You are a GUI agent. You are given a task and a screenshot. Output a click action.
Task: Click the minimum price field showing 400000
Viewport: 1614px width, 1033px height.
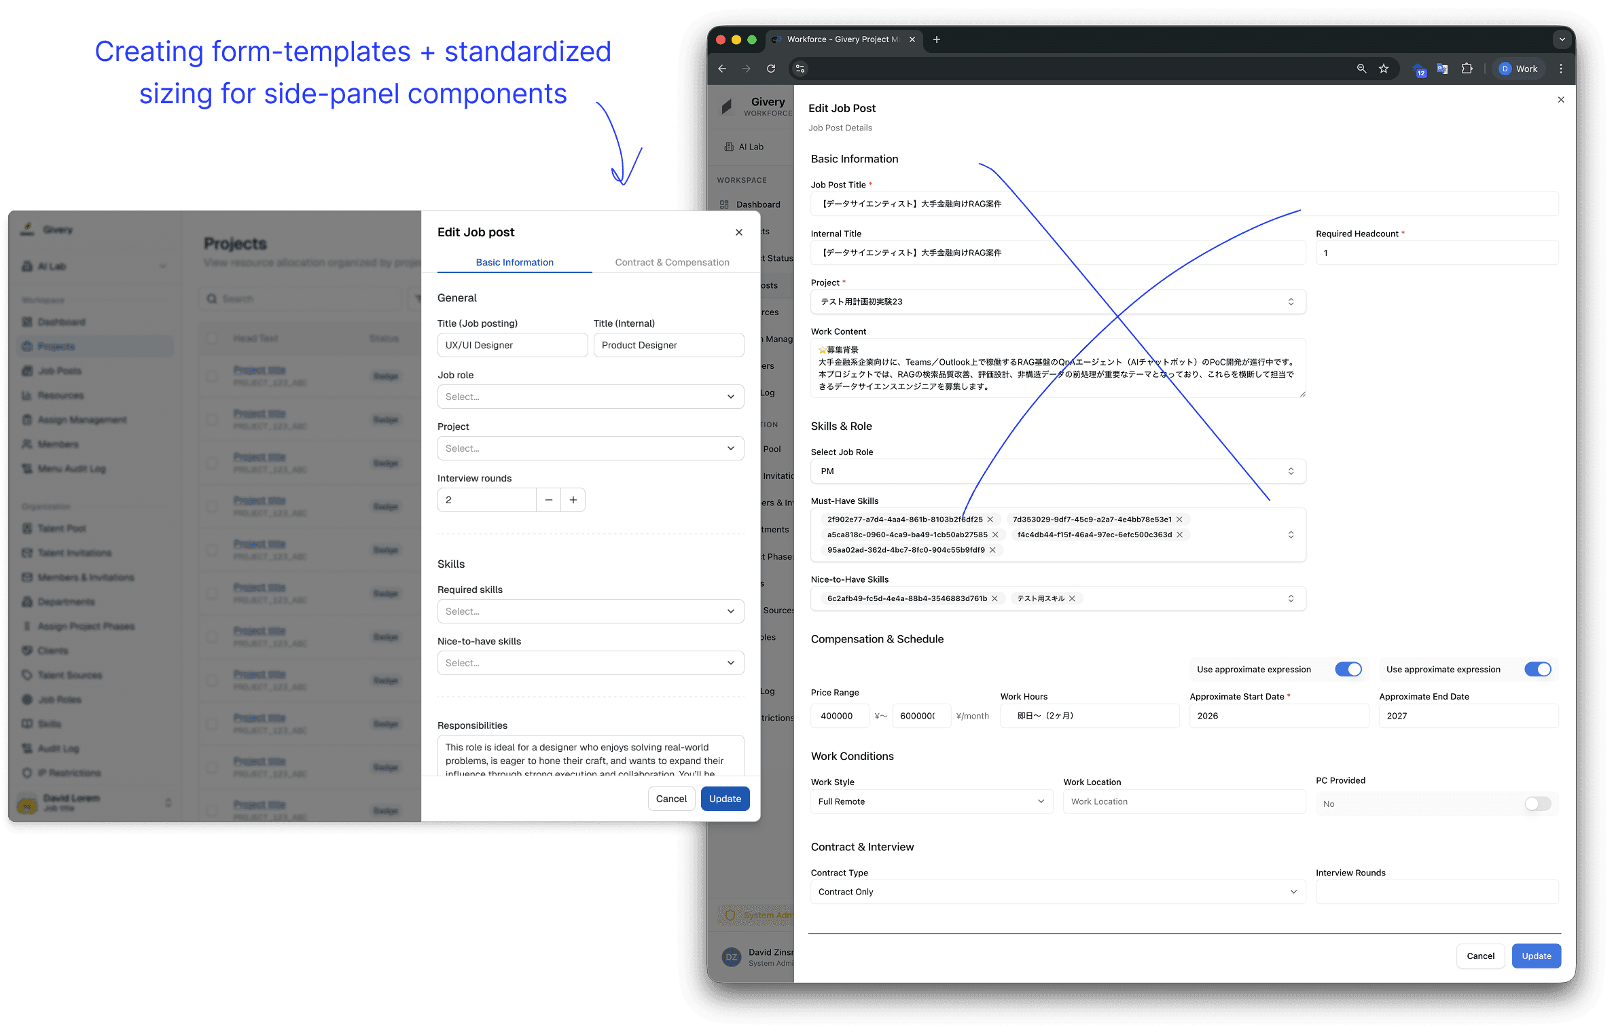840,716
